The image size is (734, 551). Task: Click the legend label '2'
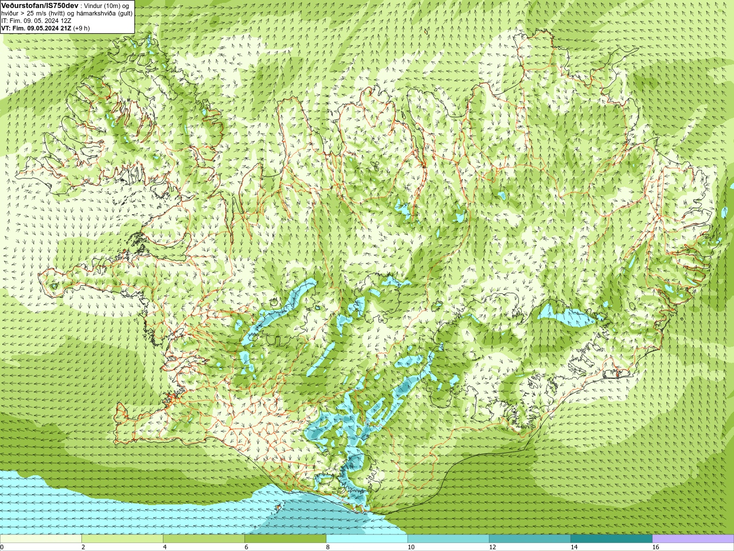84,547
